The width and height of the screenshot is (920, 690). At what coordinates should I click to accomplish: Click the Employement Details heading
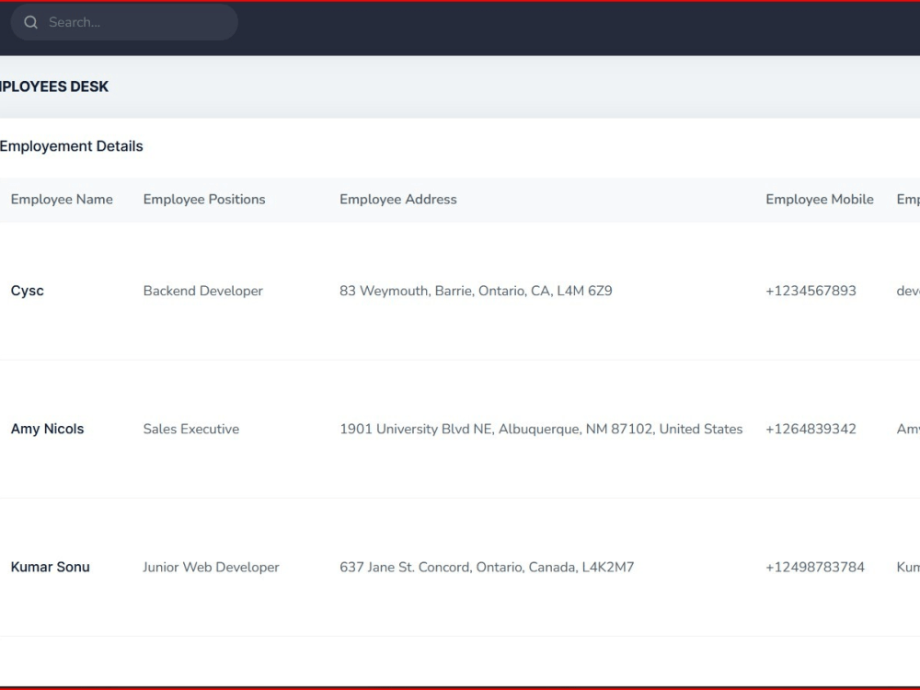72,146
